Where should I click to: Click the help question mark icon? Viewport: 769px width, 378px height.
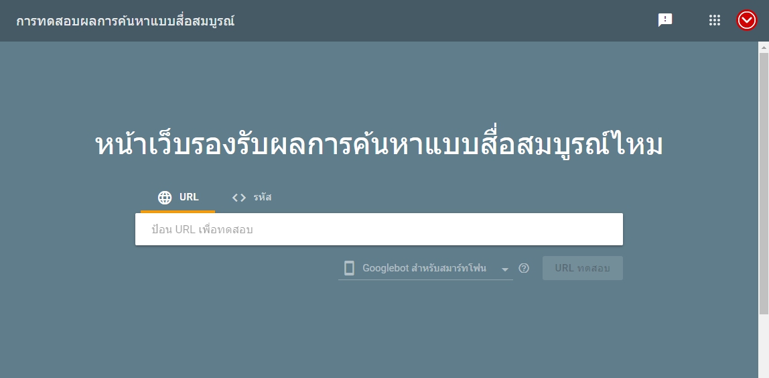pyautogui.click(x=524, y=268)
